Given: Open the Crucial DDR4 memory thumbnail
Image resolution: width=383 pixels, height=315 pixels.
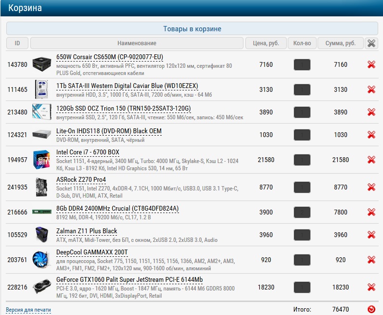Looking at the screenshot, I should (42, 212).
